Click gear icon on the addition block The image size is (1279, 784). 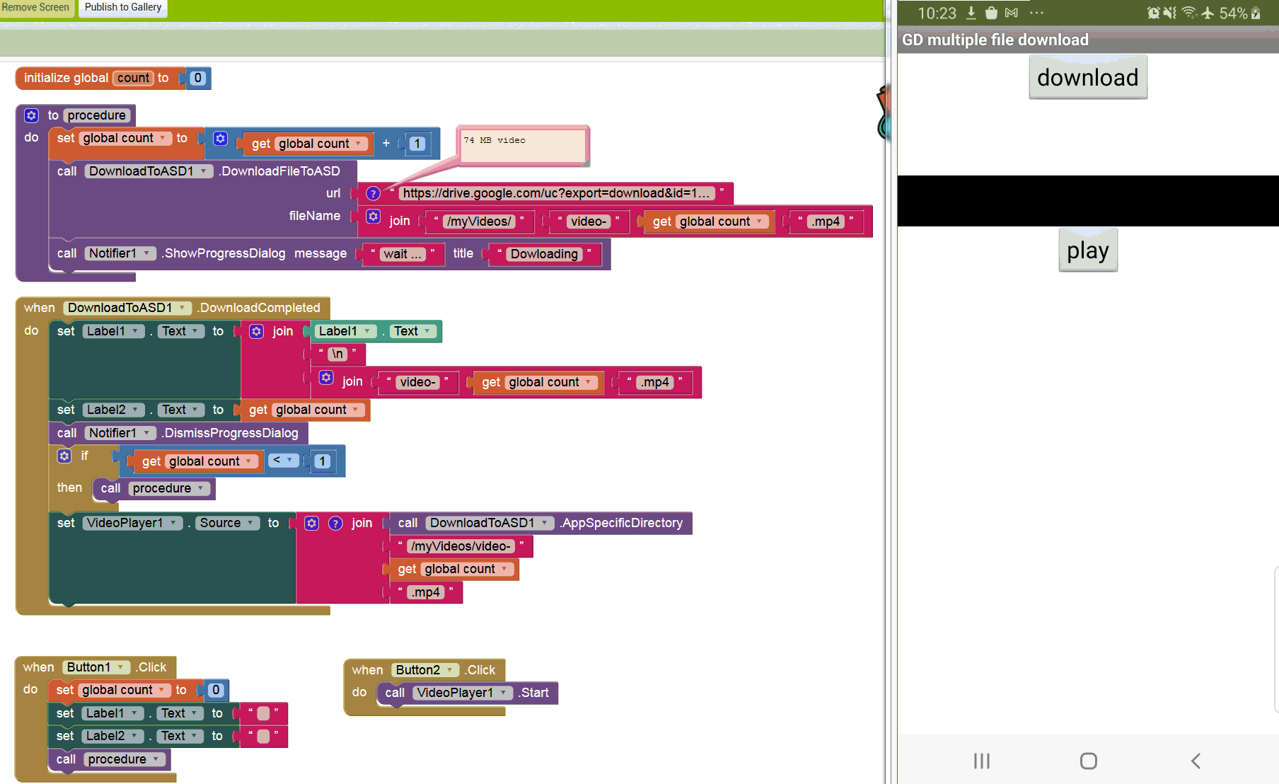221,139
